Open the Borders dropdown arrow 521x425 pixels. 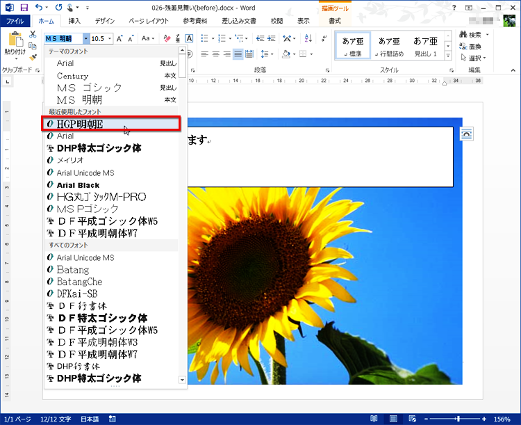(311, 54)
